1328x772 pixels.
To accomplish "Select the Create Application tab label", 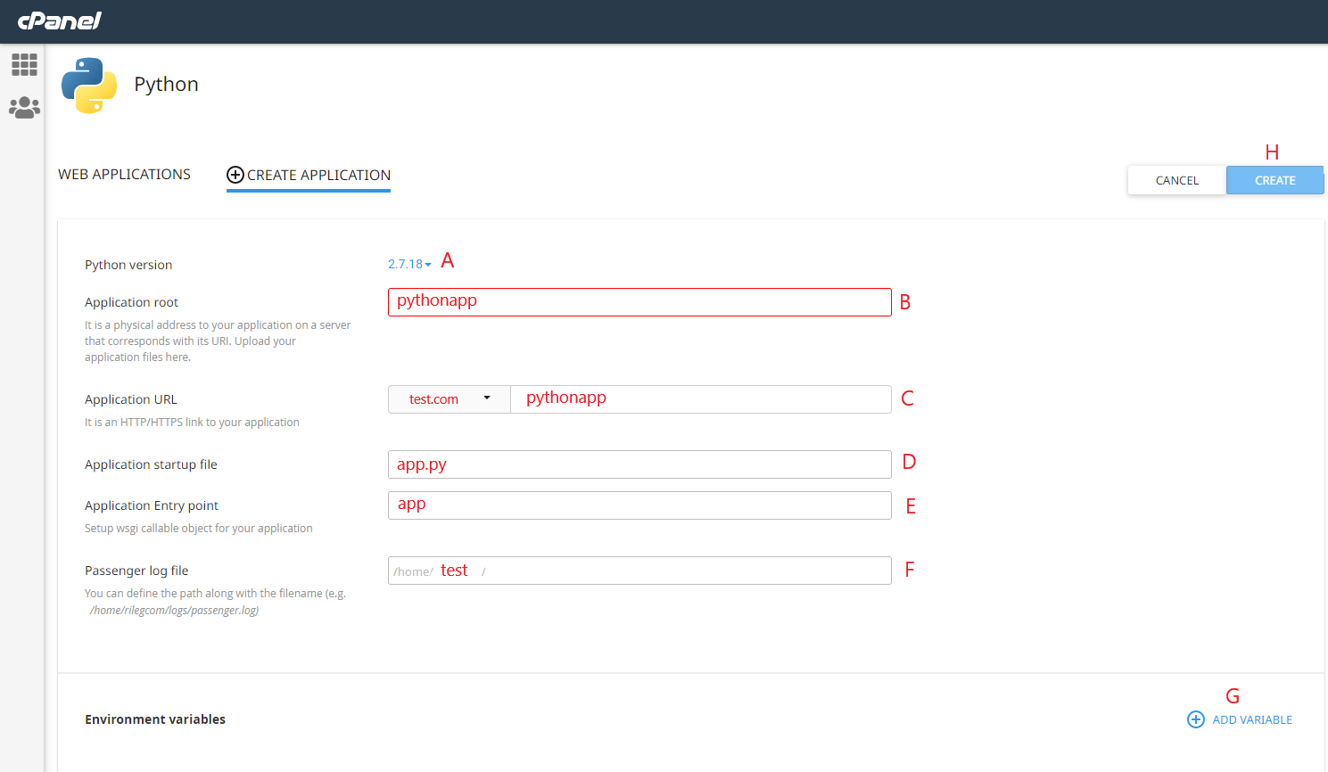I will 318,175.
